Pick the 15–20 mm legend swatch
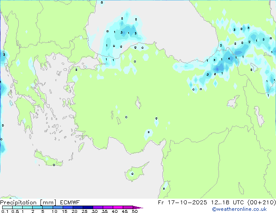Screen dimensions: 276x213 [68, 207]
